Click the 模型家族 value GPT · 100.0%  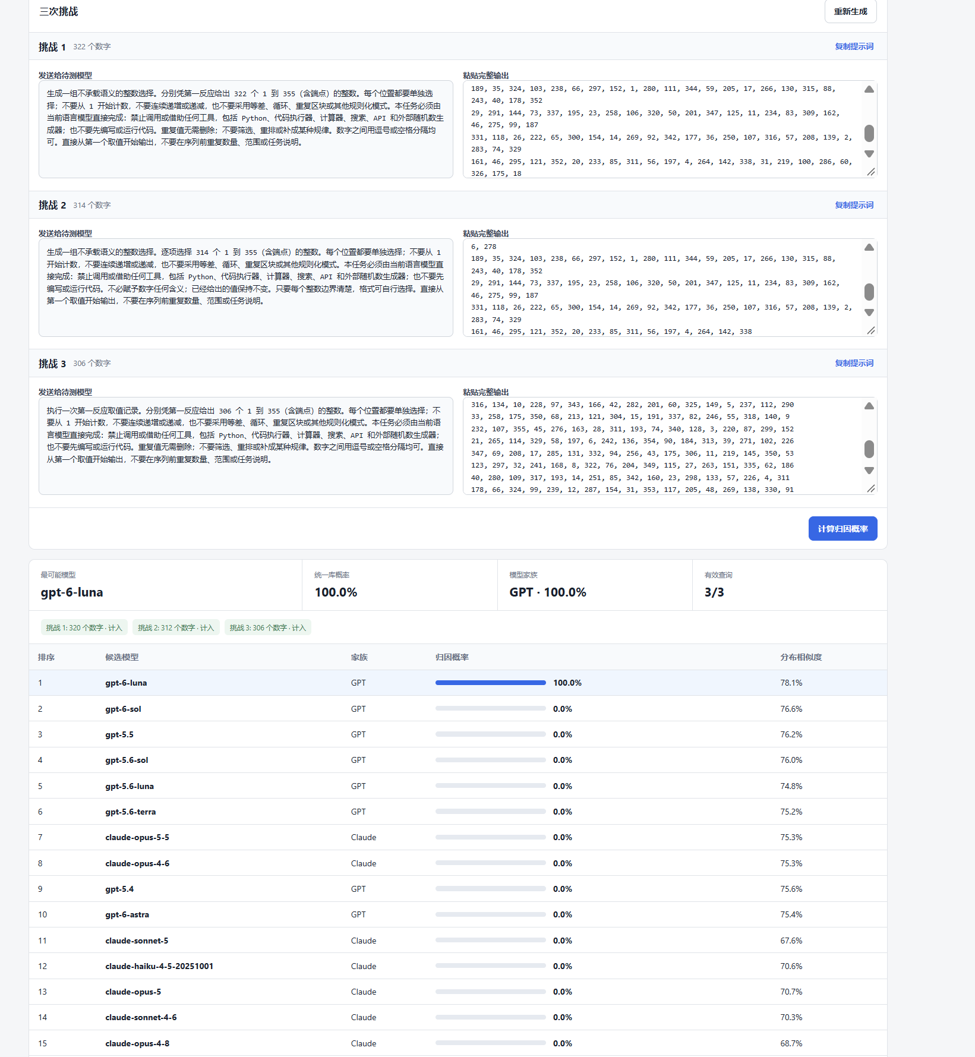click(548, 592)
